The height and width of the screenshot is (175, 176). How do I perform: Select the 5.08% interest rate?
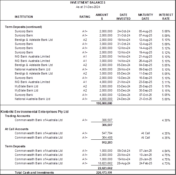click(166, 31)
